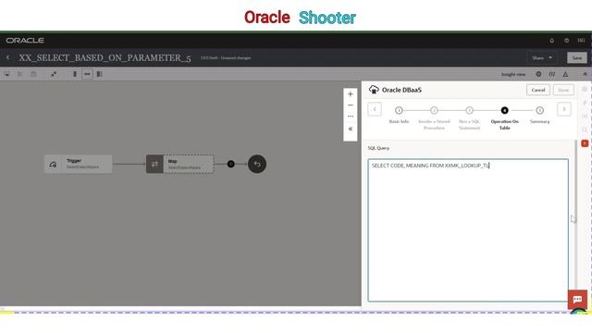Open the canvas more options ellipsis
Image resolution: width=592 pixels, height=333 pixels.
[x=351, y=117]
